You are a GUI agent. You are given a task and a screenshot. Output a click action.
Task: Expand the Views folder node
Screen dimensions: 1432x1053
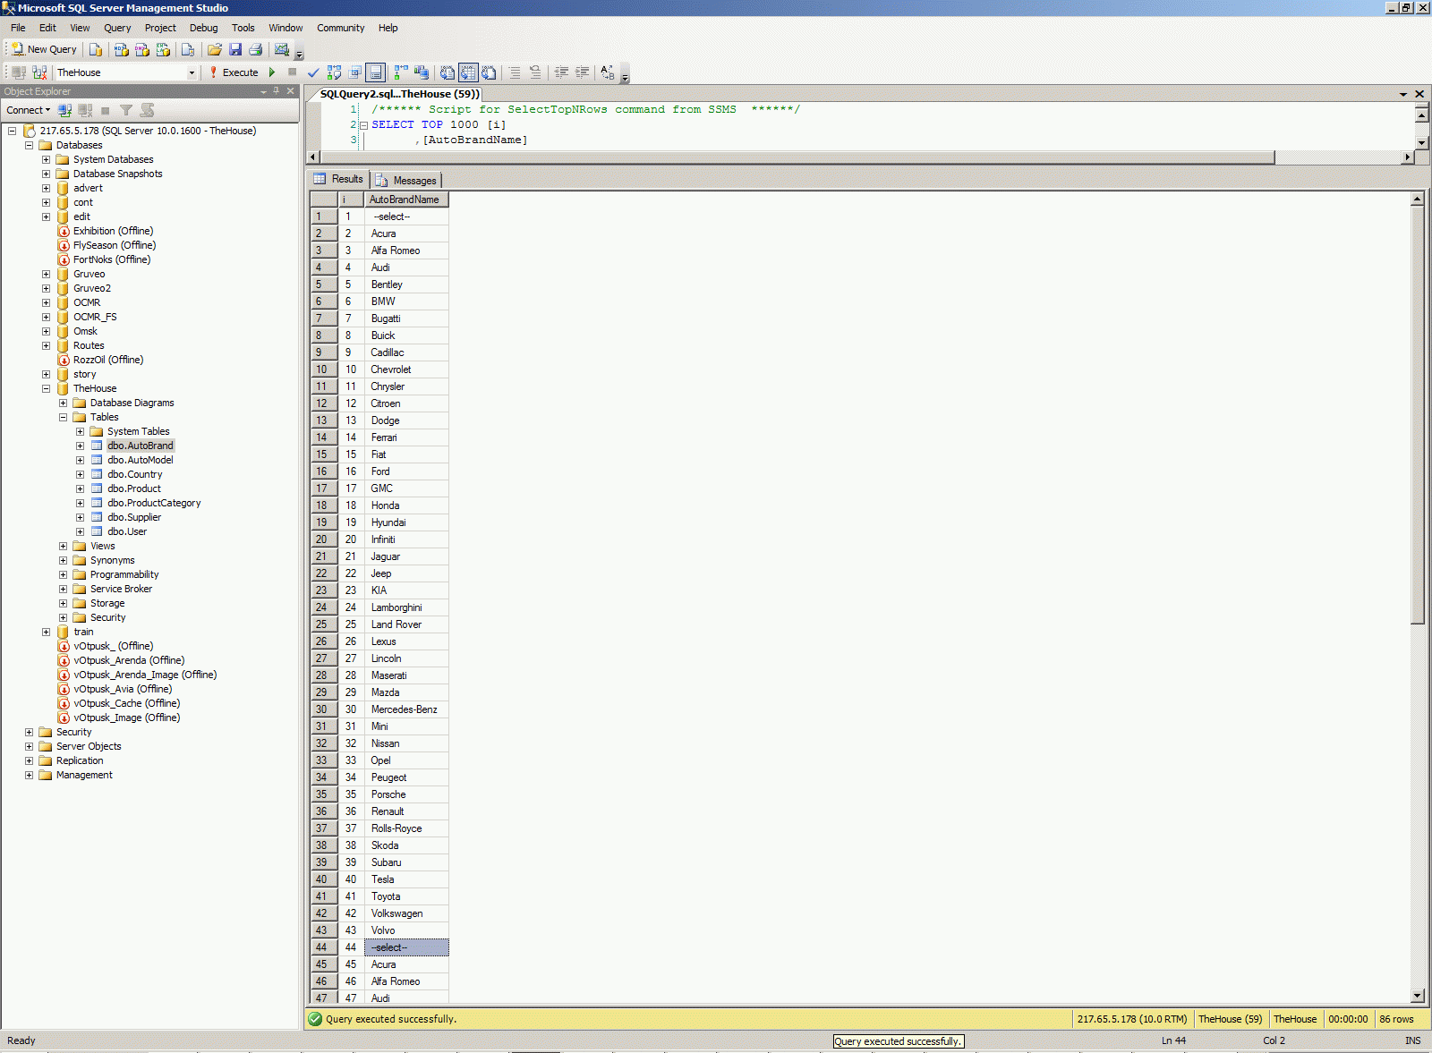(x=64, y=546)
